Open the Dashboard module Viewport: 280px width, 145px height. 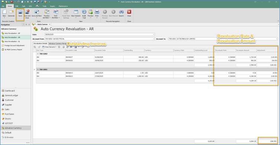(x=10, y=91)
